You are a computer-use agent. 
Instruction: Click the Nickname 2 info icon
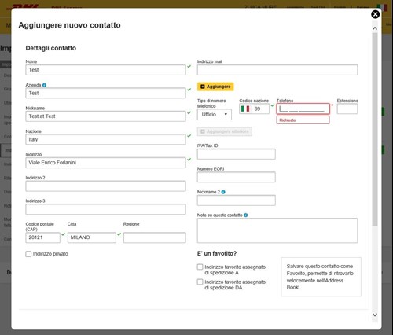[x=223, y=192]
